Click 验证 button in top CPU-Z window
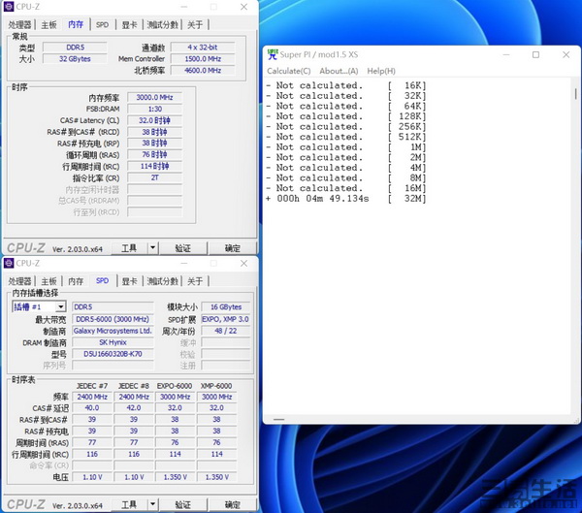 coord(183,248)
